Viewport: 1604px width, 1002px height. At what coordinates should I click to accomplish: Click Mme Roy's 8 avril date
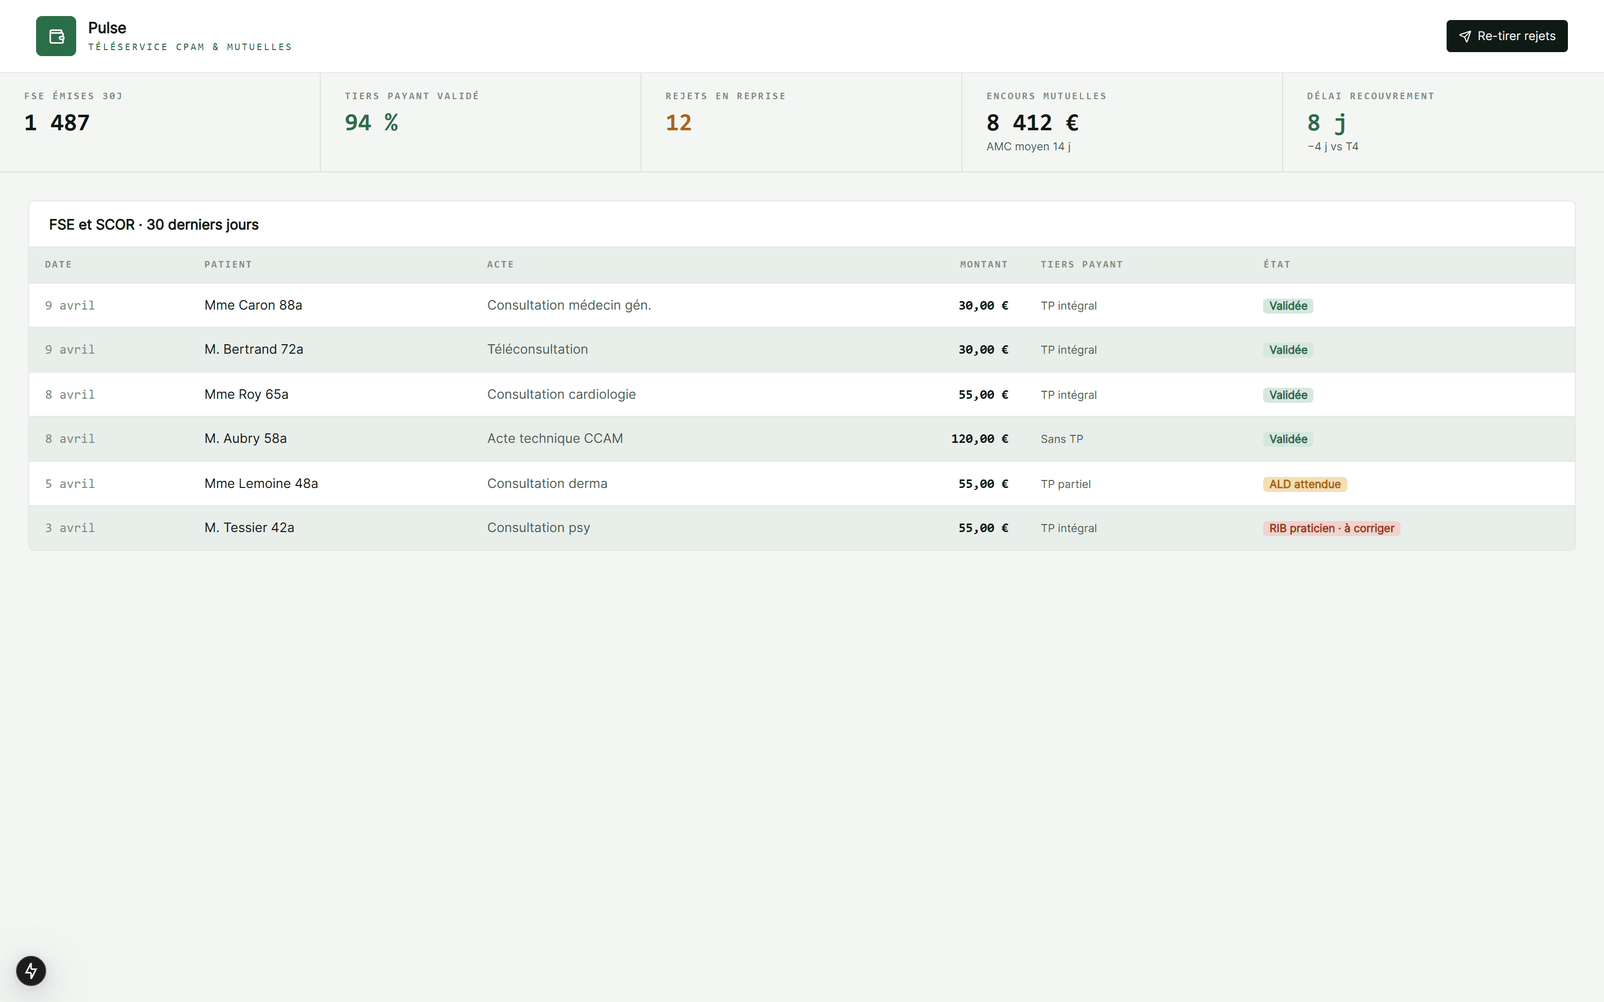[70, 395]
